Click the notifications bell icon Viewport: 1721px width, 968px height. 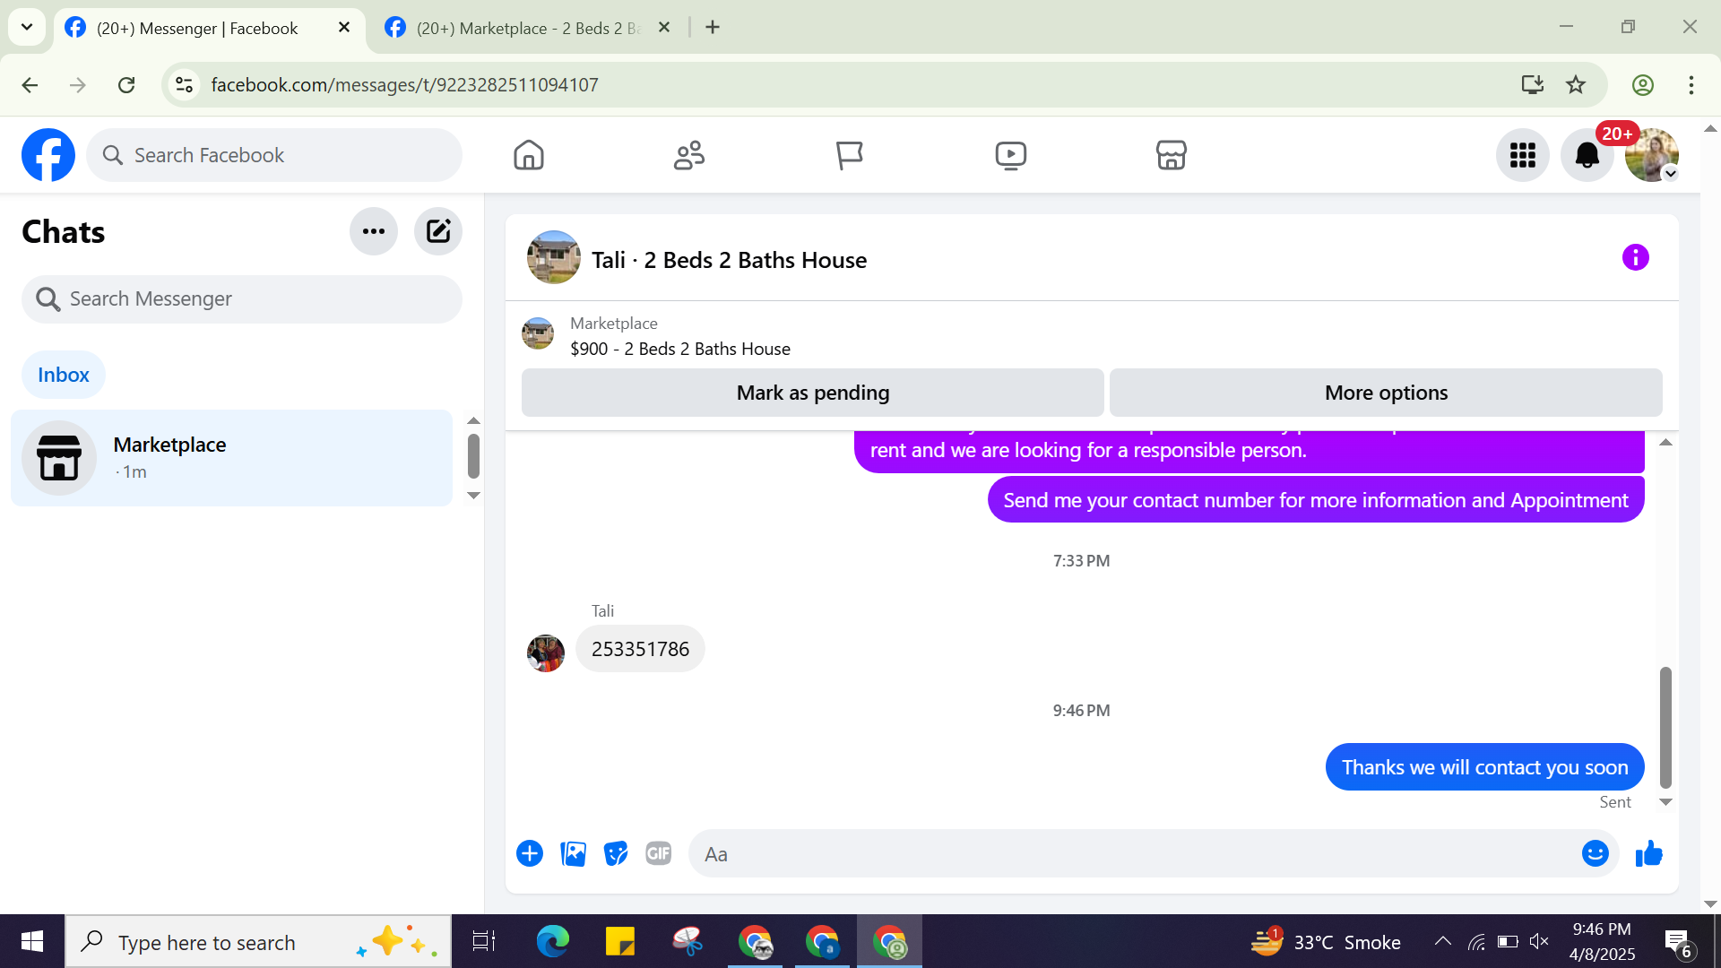coord(1587,155)
